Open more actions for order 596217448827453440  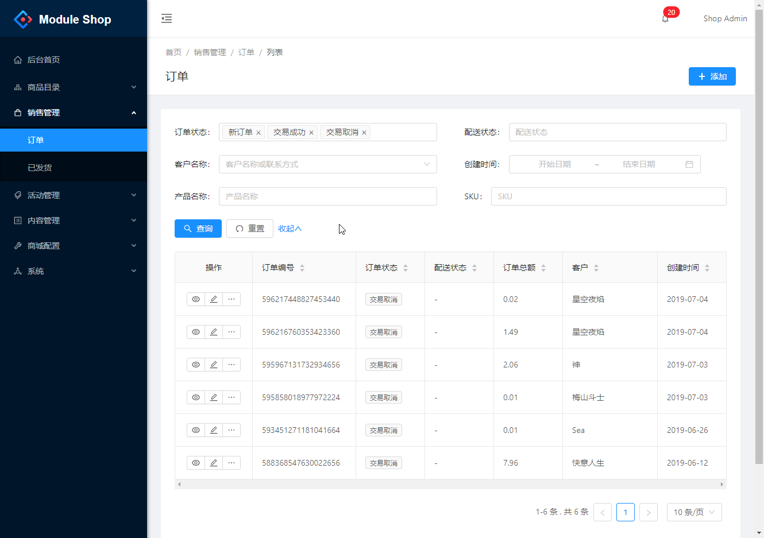(x=231, y=299)
